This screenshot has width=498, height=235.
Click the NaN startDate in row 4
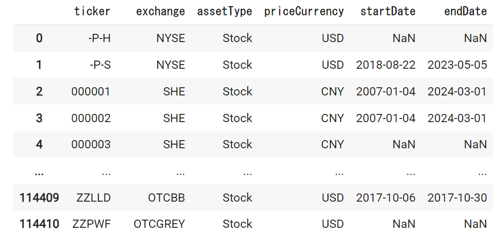pyautogui.click(x=404, y=144)
